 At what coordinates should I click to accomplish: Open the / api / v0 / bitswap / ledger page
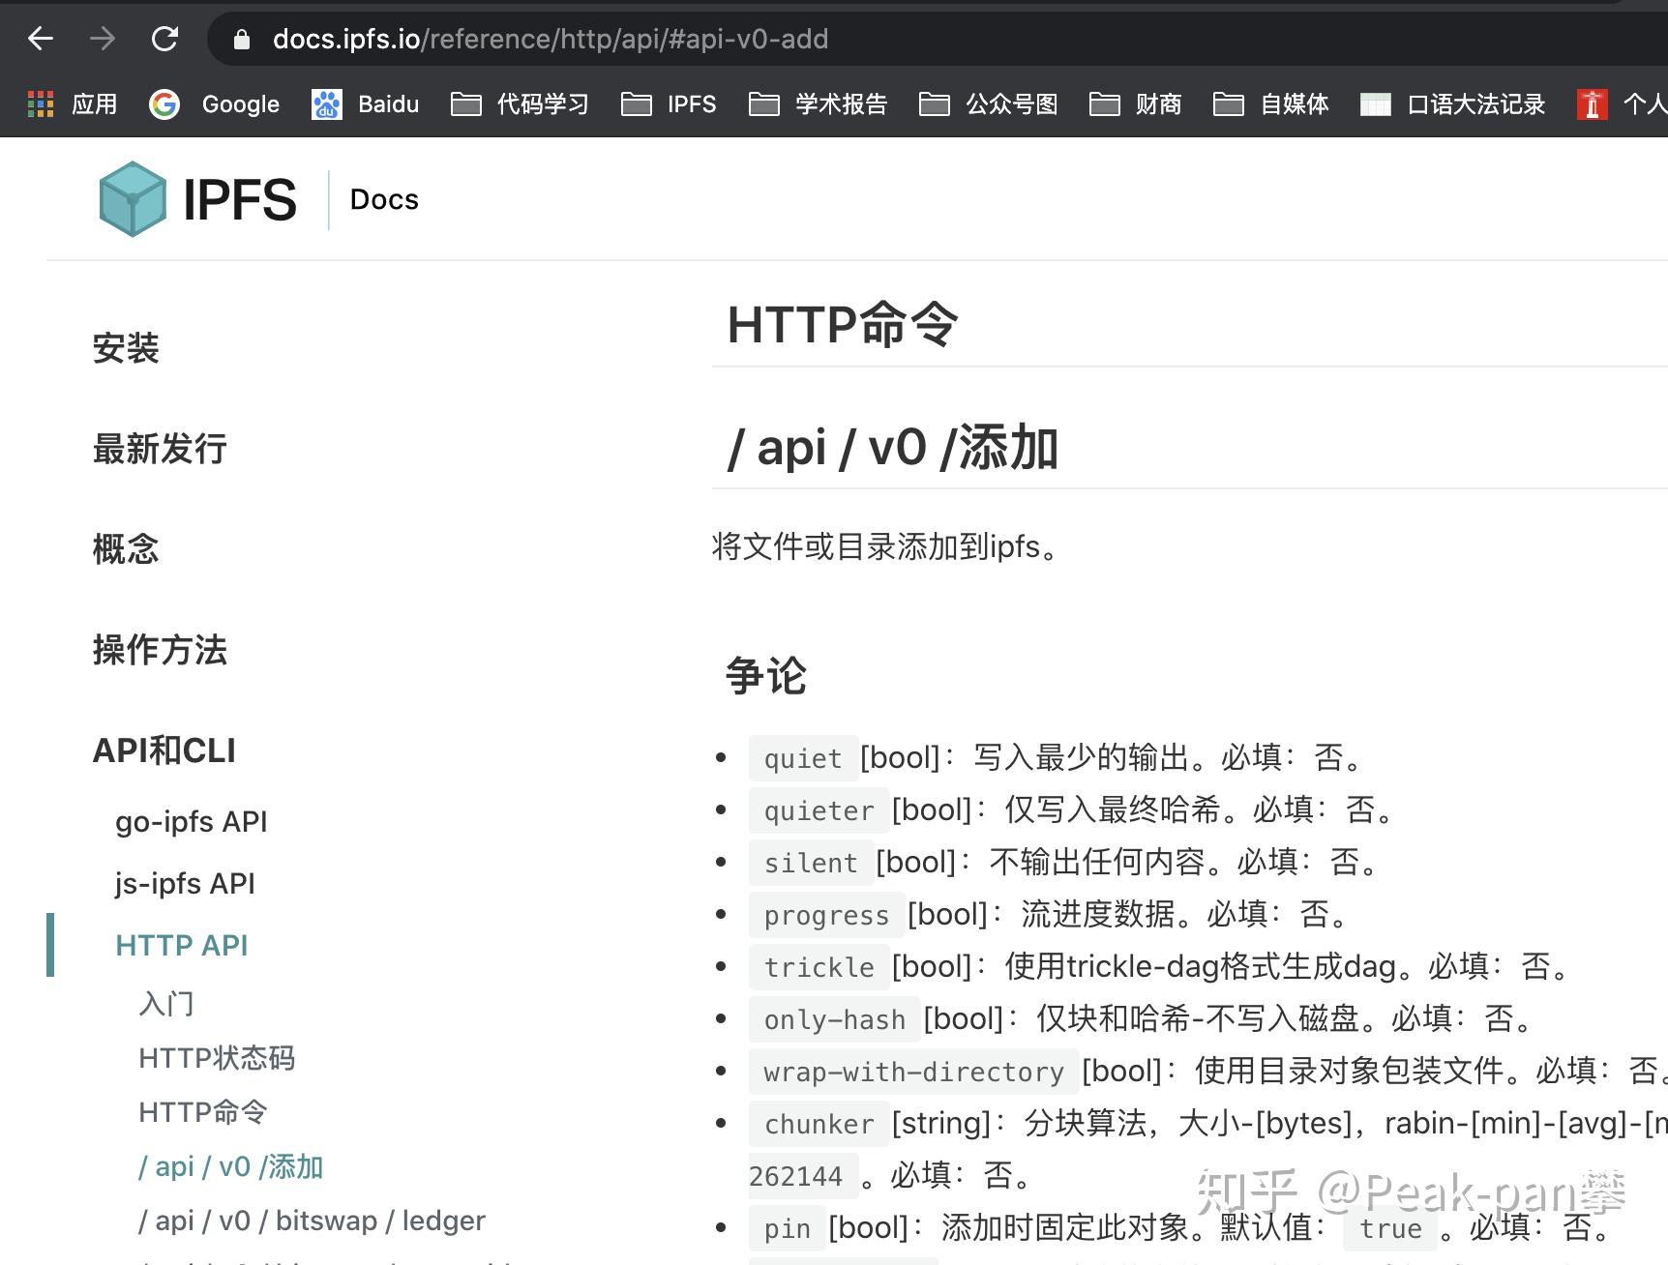[312, 1220]
